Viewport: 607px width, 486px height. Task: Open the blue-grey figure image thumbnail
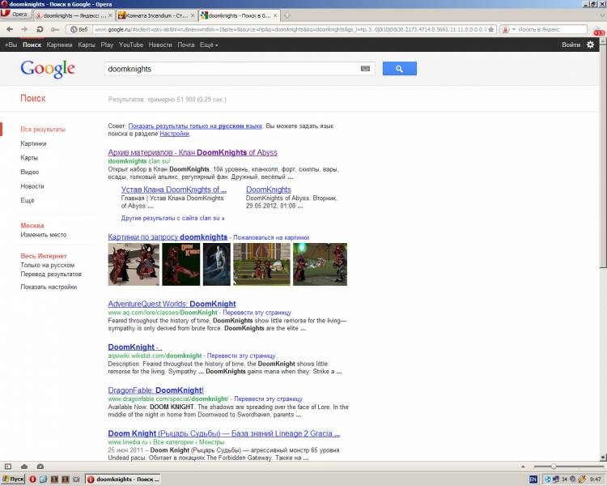click(216, 264)
